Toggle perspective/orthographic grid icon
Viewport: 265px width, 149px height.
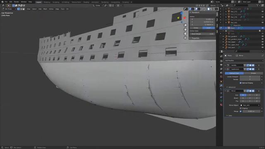pos(185,38)
